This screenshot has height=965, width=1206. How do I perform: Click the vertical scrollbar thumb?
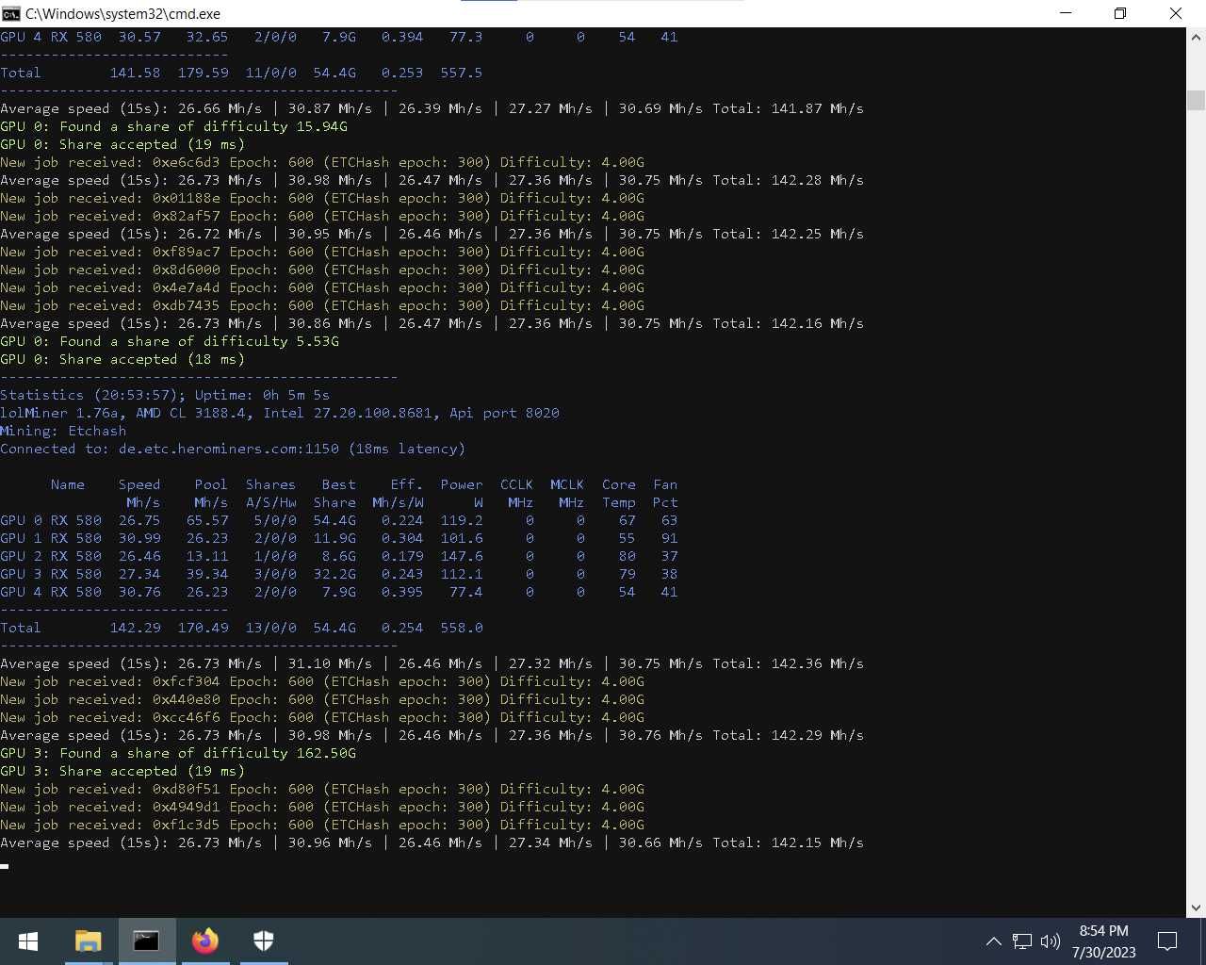pos(1196,100)
